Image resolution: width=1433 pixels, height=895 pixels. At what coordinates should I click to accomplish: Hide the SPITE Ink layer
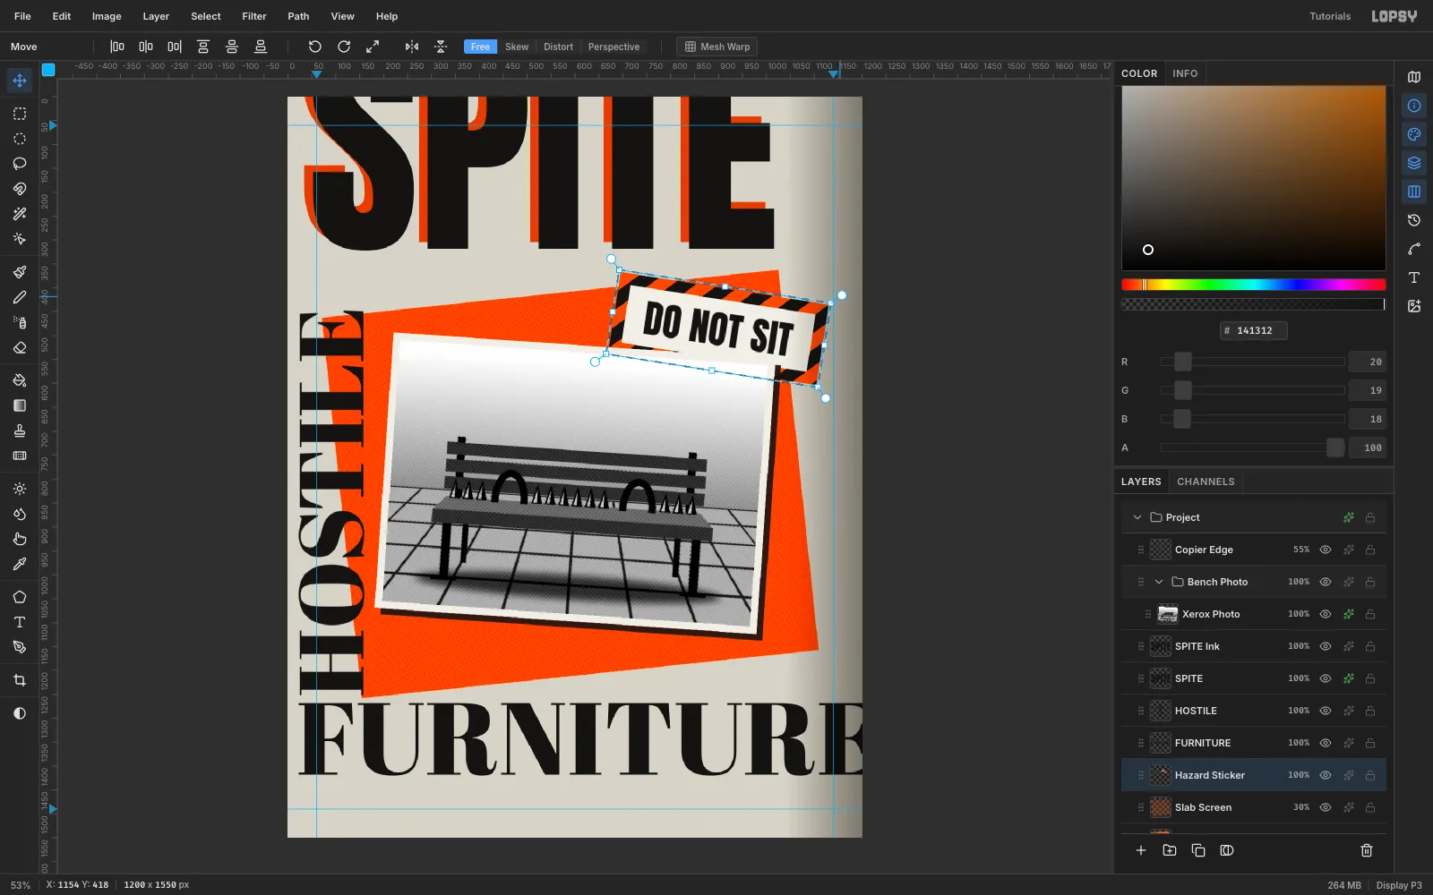click(x=1326, y=646)
